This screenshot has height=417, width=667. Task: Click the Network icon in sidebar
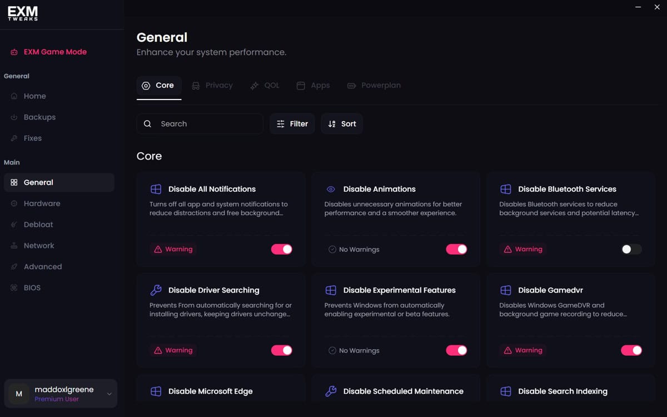click(14, 246)
